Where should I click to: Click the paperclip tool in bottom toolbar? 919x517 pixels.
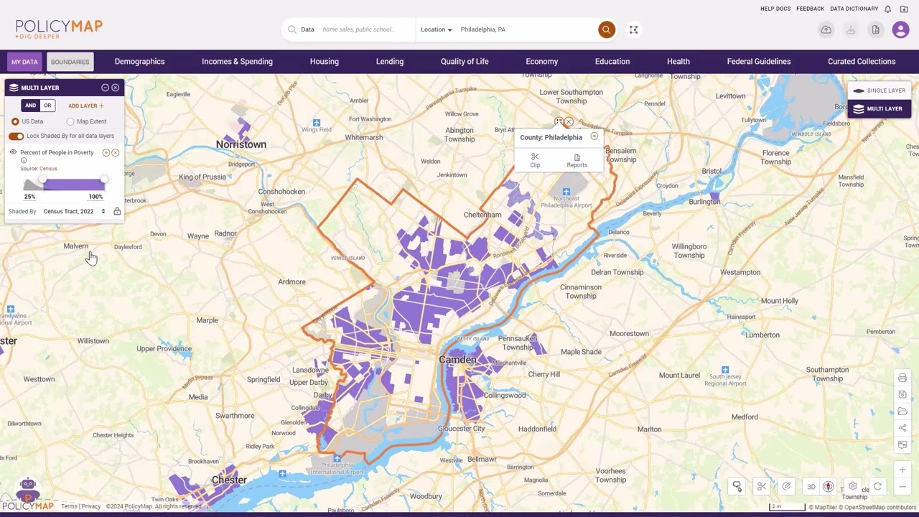point(786,486)
